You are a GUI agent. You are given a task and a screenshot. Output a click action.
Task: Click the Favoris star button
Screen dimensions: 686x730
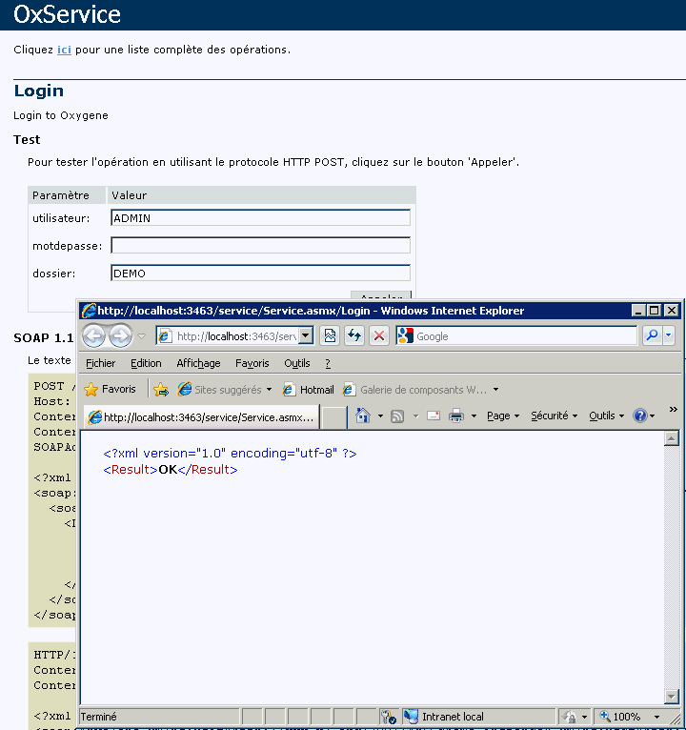coord(111,389)
